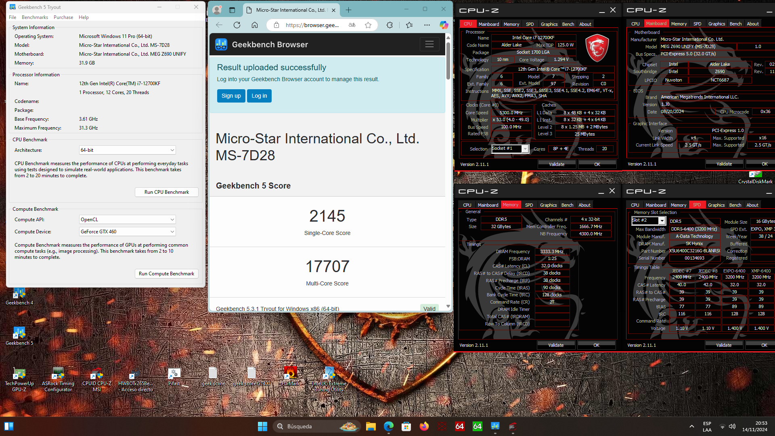Open File Explorer from the taskbar

[x=371, y=426]
